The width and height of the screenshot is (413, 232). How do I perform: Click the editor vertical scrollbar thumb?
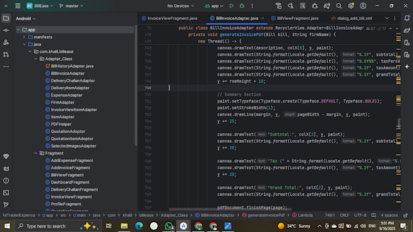coord(399,123)
